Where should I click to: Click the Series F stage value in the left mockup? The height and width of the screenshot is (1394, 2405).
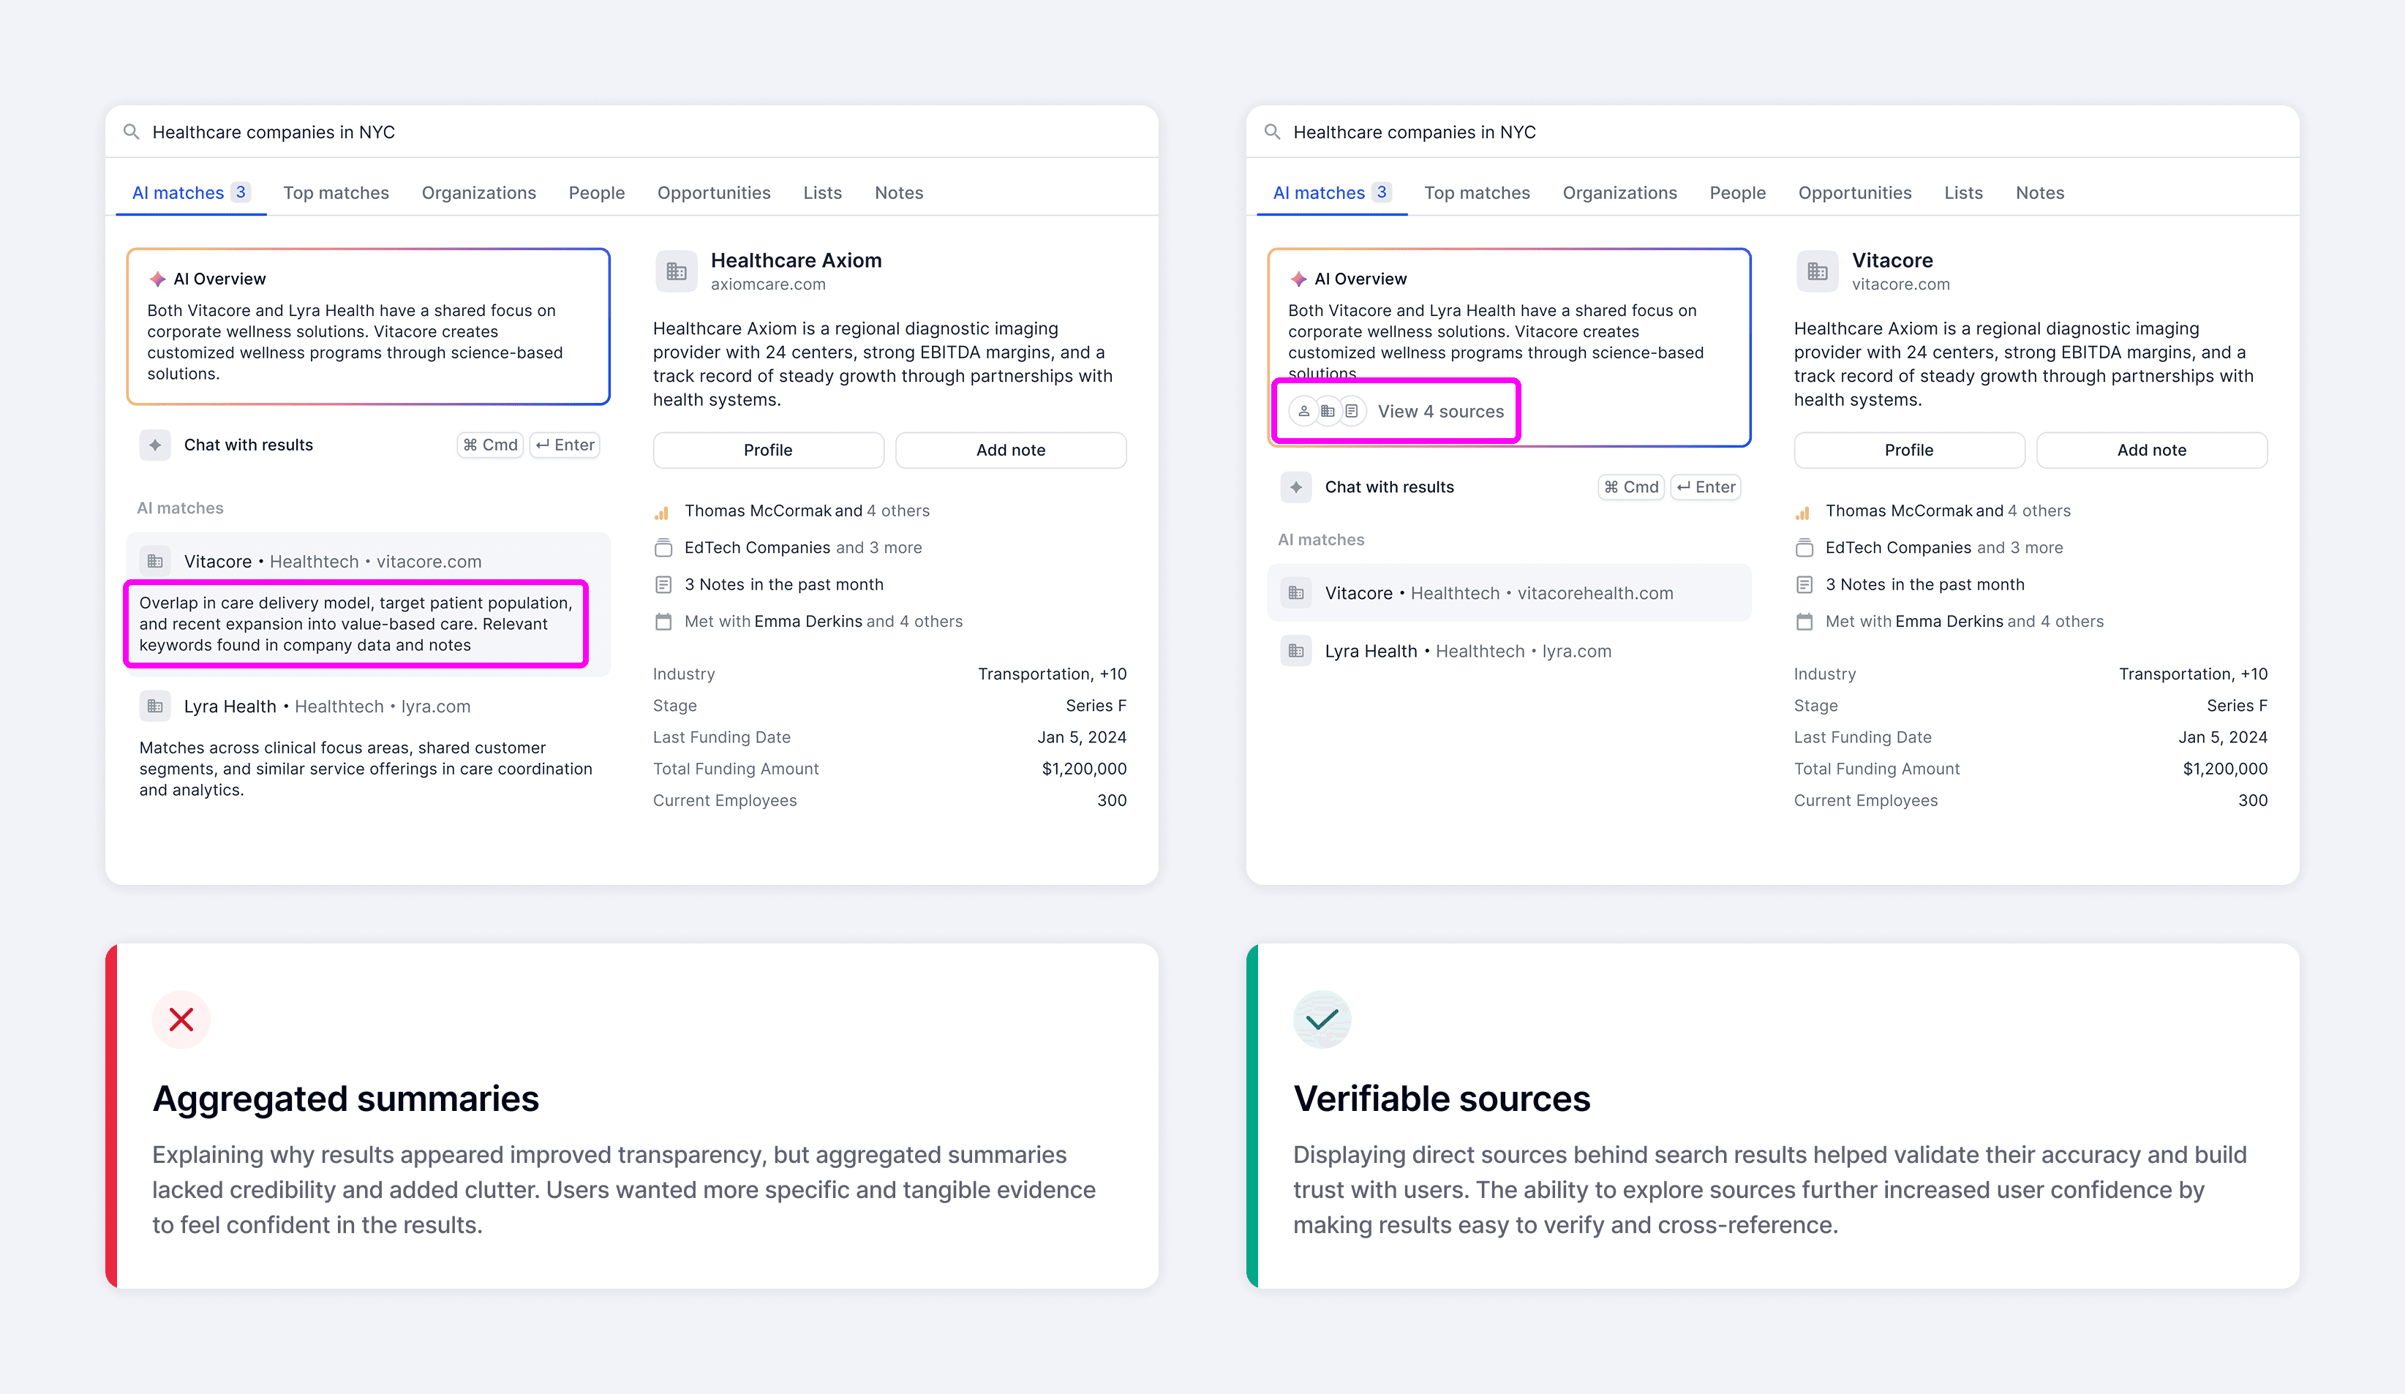(x=1096, y=706)
